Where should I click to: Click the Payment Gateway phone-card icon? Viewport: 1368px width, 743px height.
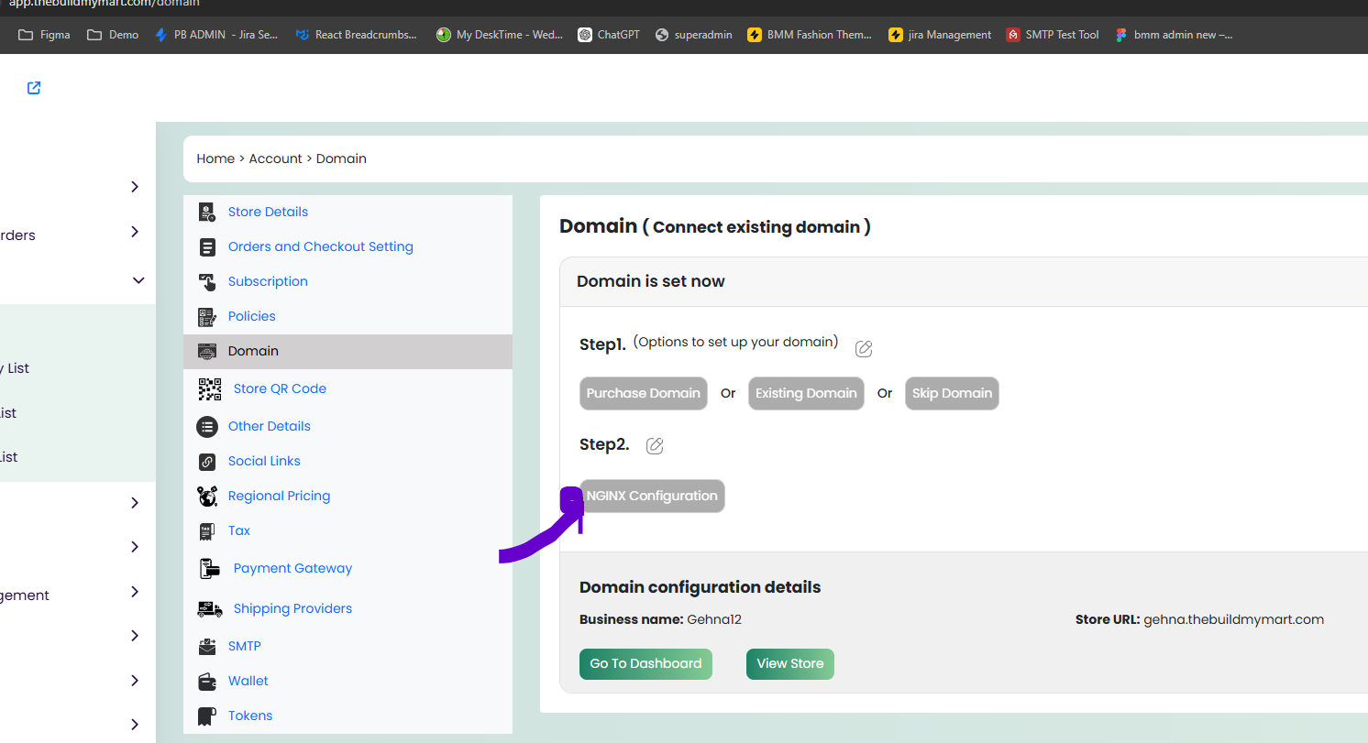point(210,568)
